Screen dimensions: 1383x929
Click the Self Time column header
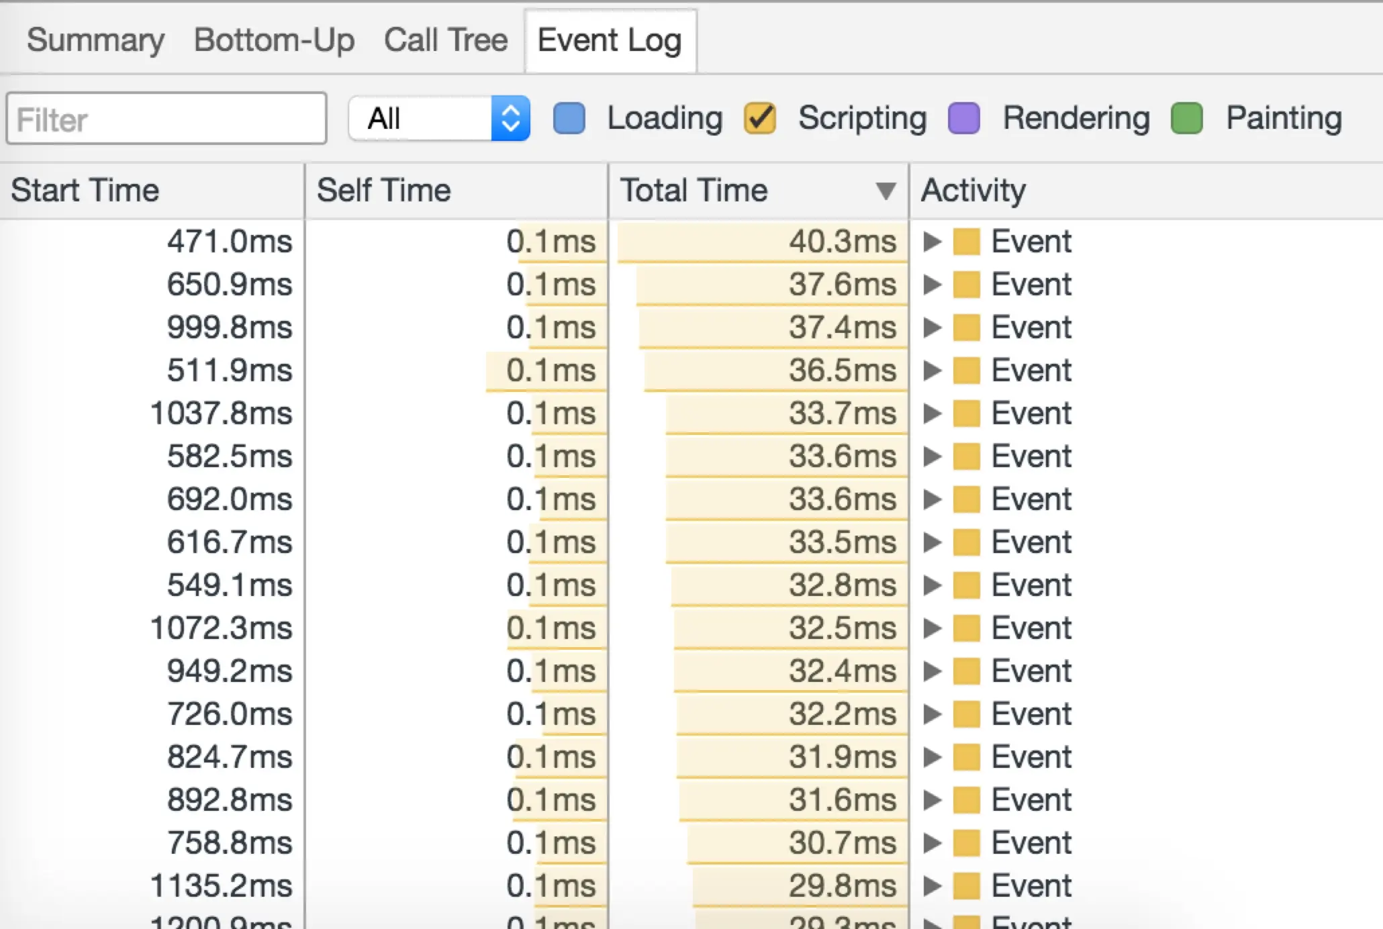click(x=383, y=191)
